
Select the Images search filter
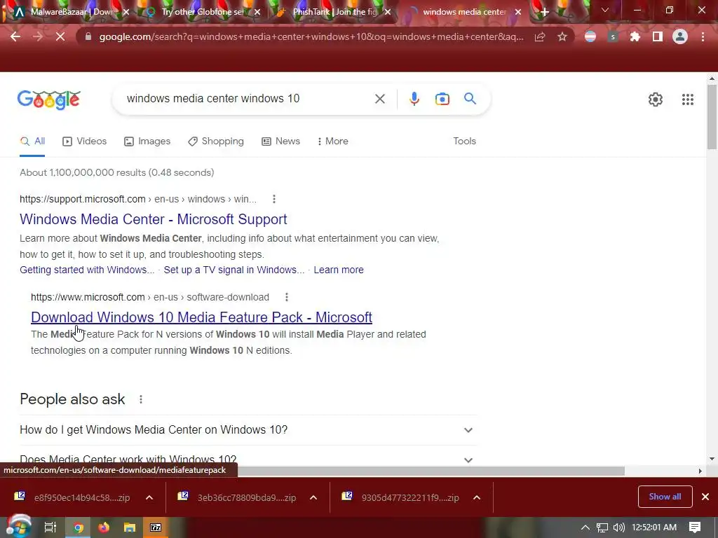coord(147,142)
